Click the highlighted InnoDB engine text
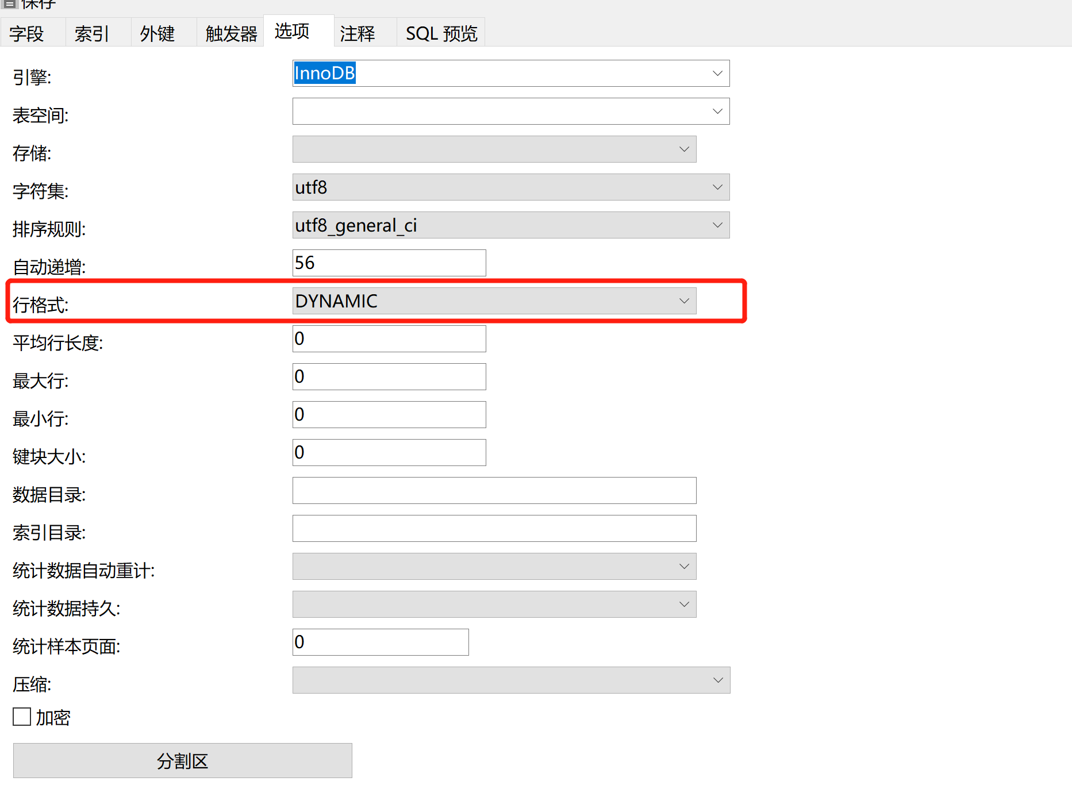 [325, 74]
